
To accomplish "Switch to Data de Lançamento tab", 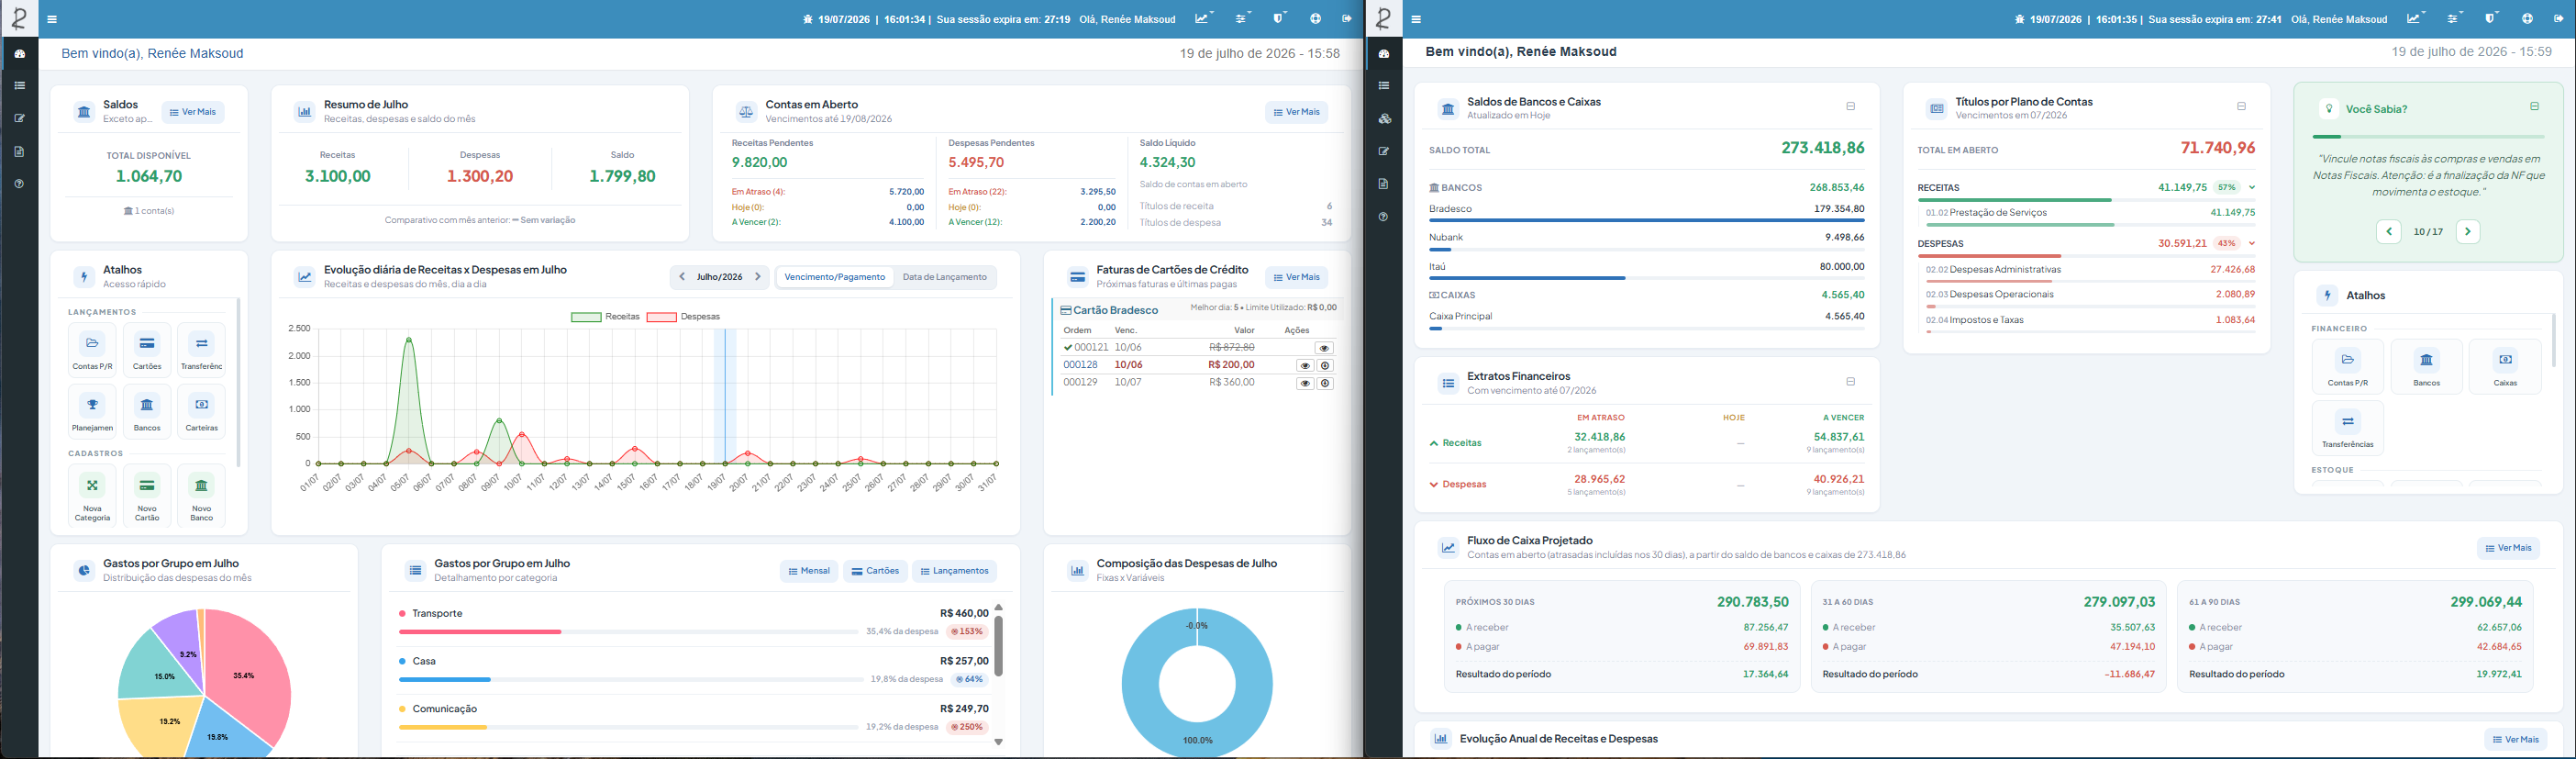I will [x=944, y=277].
